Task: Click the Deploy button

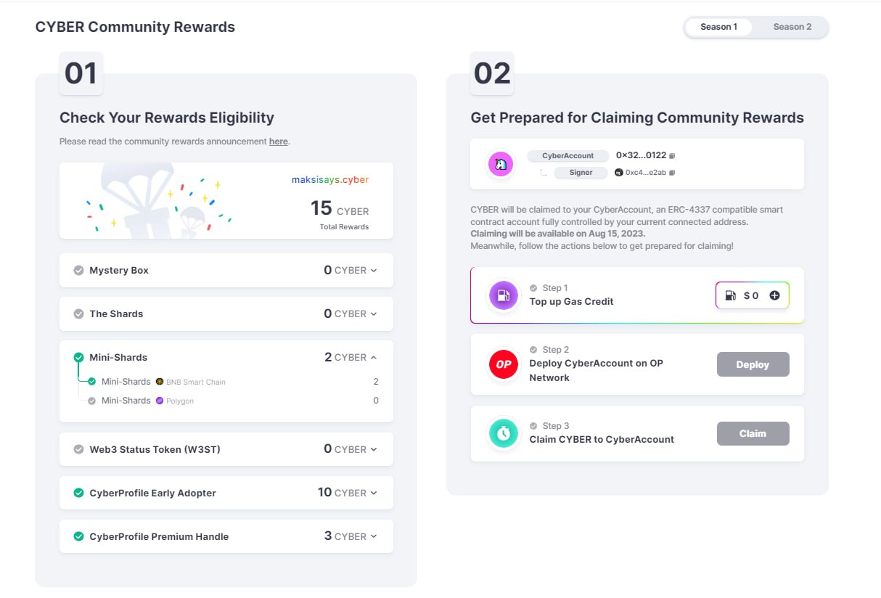Action: pos(753,364)
